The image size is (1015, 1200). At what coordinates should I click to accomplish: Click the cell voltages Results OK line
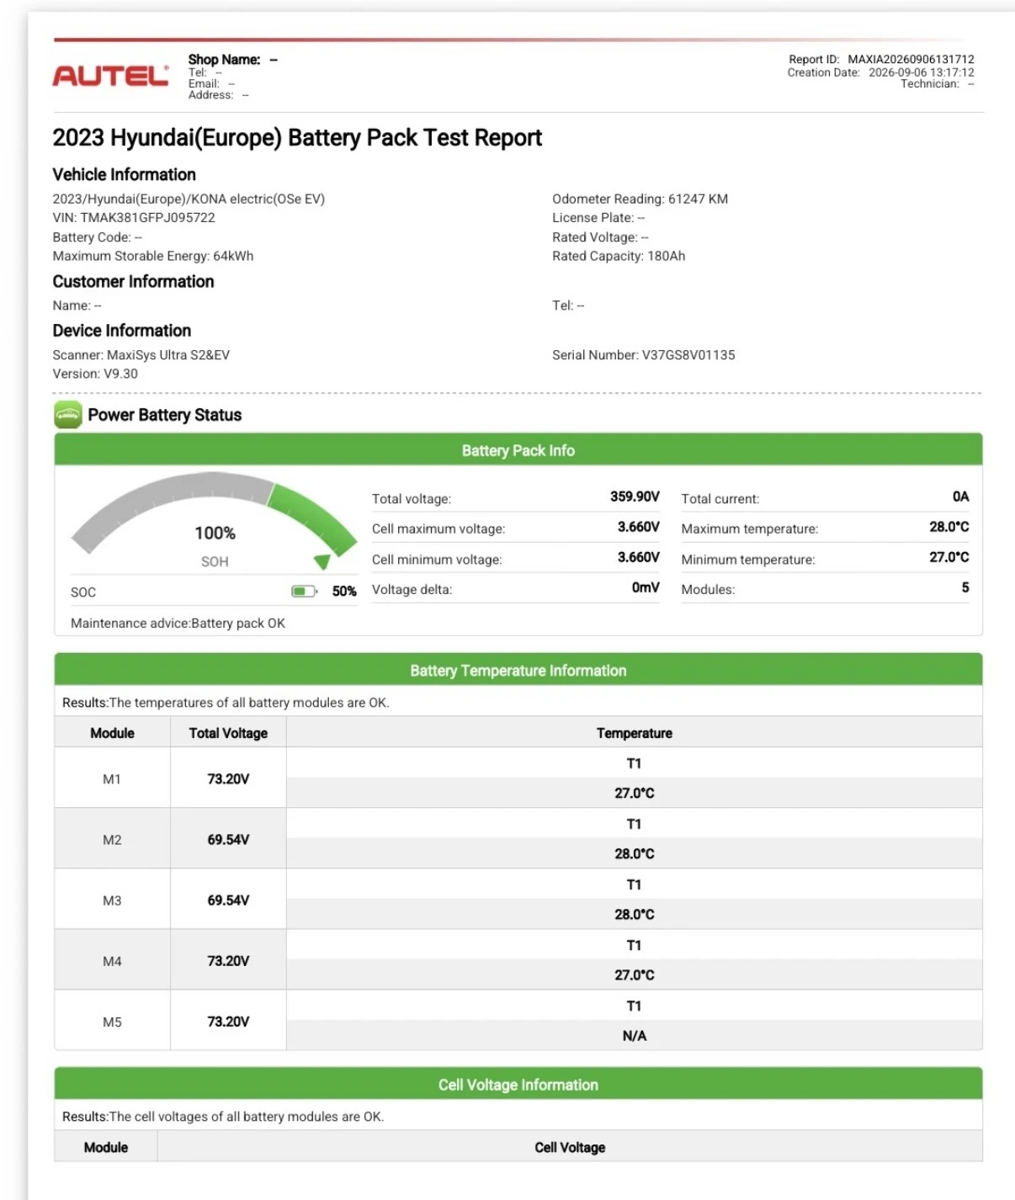[x=223, y=1117]
